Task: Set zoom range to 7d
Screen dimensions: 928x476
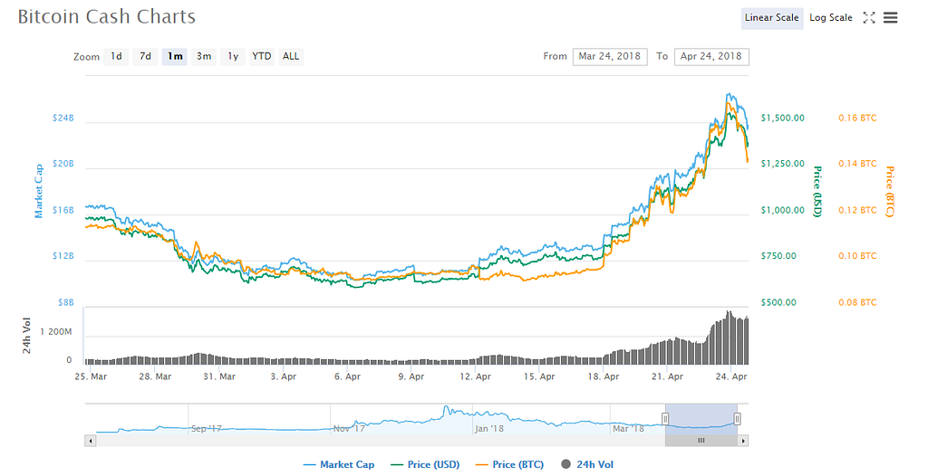Action: click(145, 56)
